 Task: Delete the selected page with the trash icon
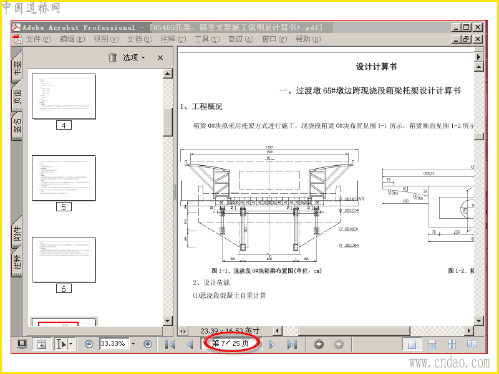click(x=112, y=57)
